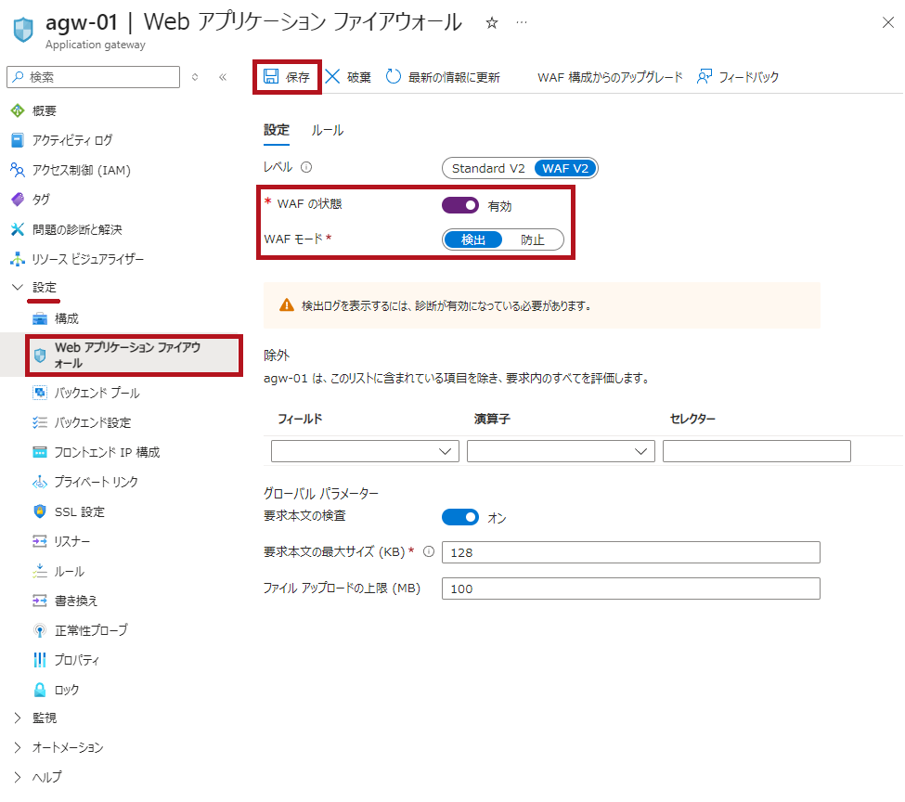The width and height of the screenshot is (905, 802).
Task: Open the フィールド exclusion dropdown
Action: [365, 451]
